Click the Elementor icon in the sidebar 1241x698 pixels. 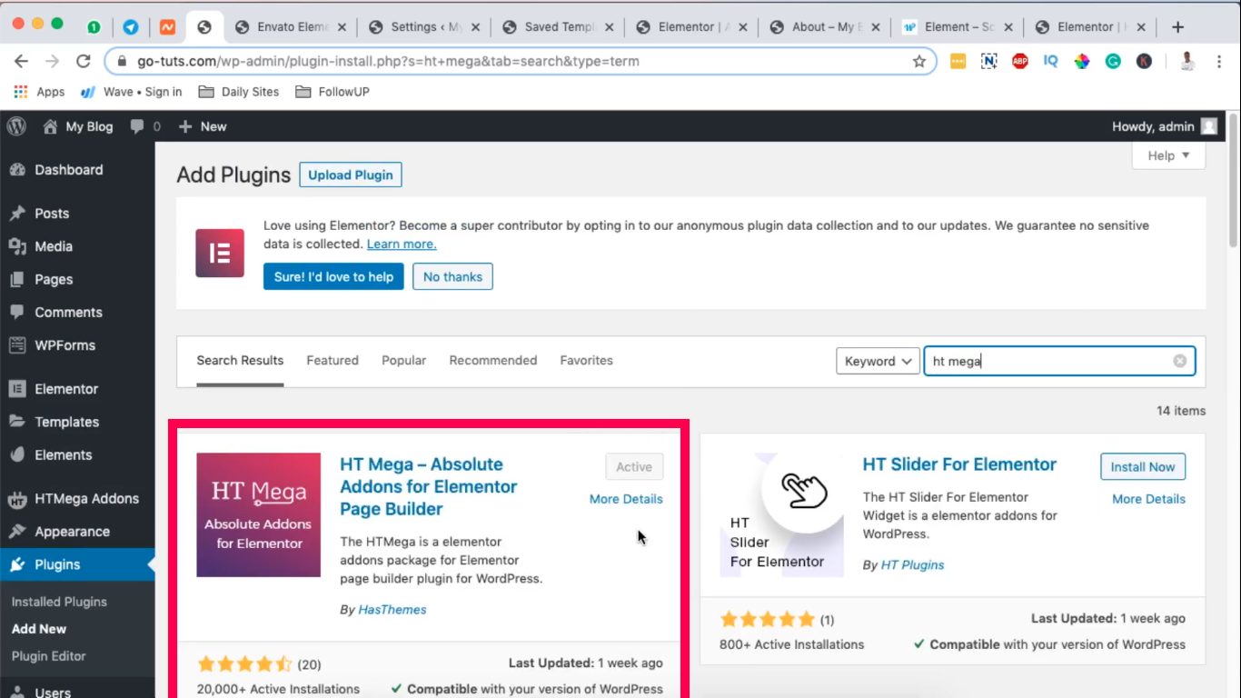pos(17,389)
